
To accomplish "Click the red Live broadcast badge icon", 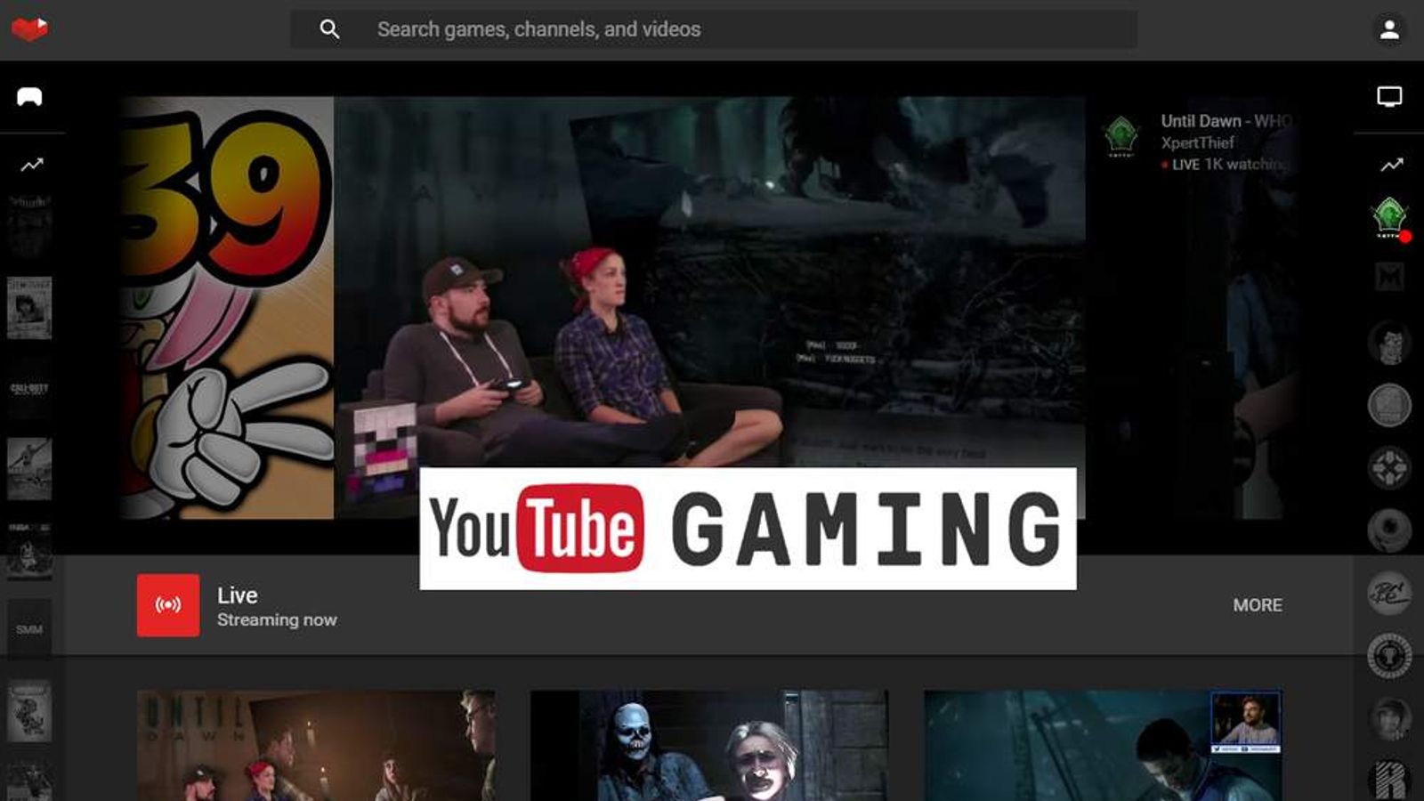I will (x=166, y=607).
